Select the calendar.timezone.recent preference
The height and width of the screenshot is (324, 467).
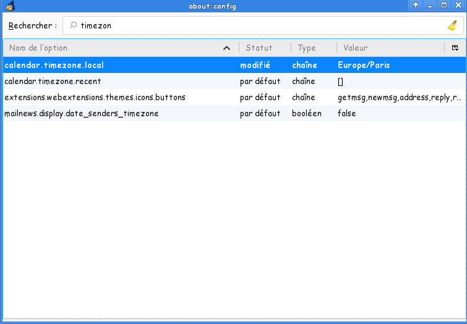(53, 81)
